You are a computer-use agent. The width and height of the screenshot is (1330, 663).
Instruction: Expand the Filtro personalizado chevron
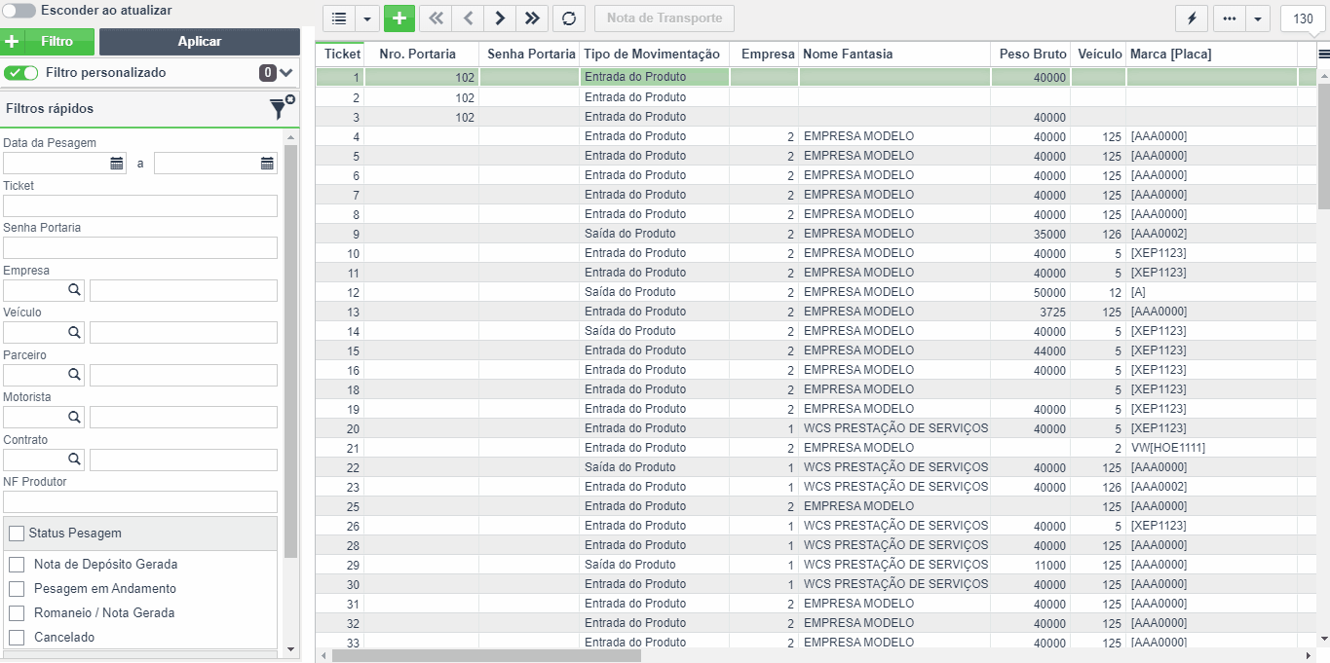click(x=286, y=73)
